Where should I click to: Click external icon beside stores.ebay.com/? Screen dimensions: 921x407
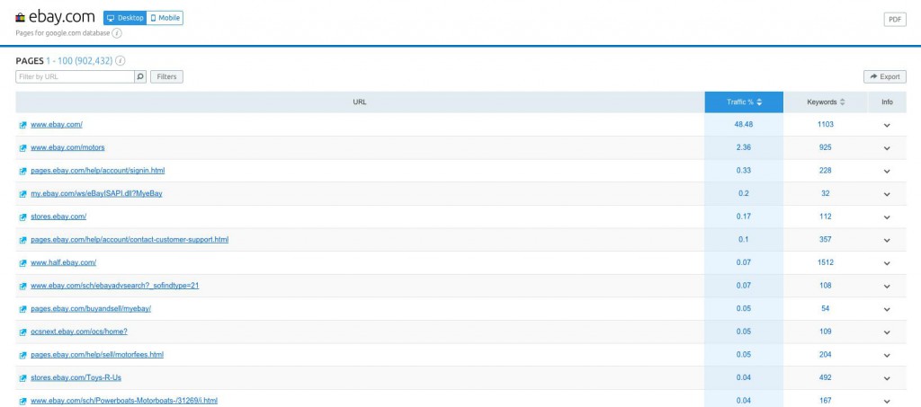click(22, 217)
